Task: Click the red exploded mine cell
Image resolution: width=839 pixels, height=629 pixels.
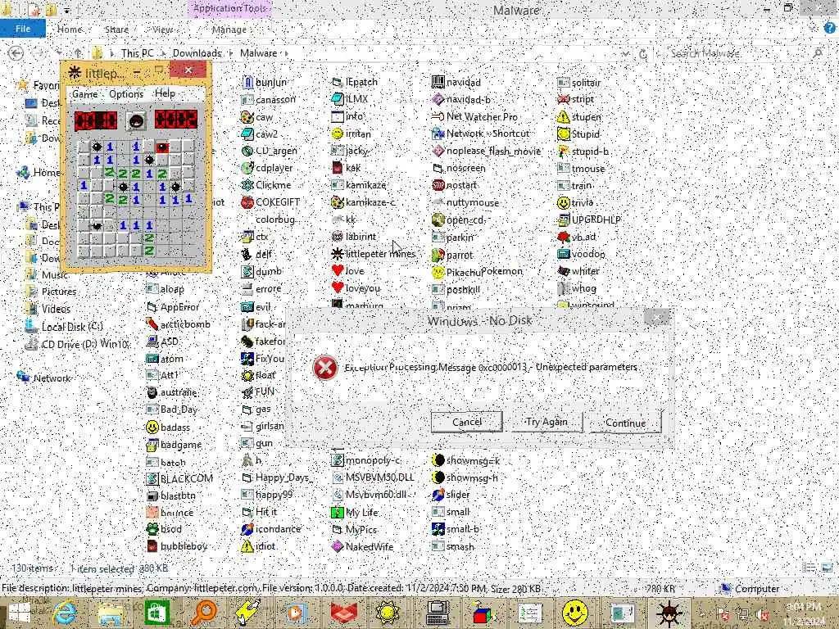Action: (x=162, y=147)
